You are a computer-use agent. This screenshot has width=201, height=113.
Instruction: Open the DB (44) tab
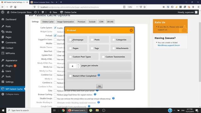[110, 22]
